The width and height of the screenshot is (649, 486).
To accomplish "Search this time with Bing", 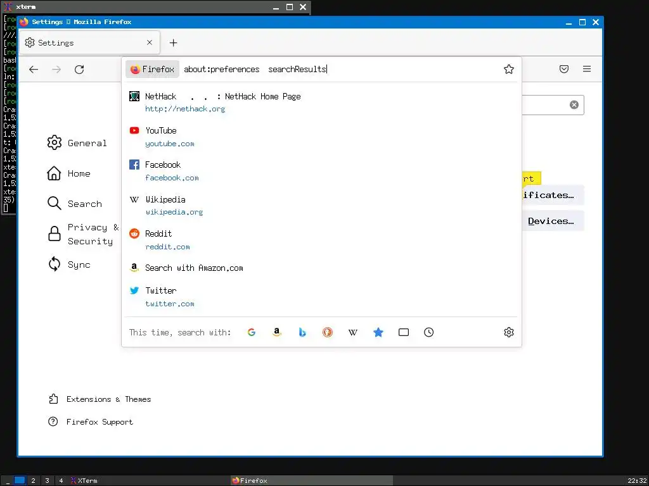I will tap(302, 332).
